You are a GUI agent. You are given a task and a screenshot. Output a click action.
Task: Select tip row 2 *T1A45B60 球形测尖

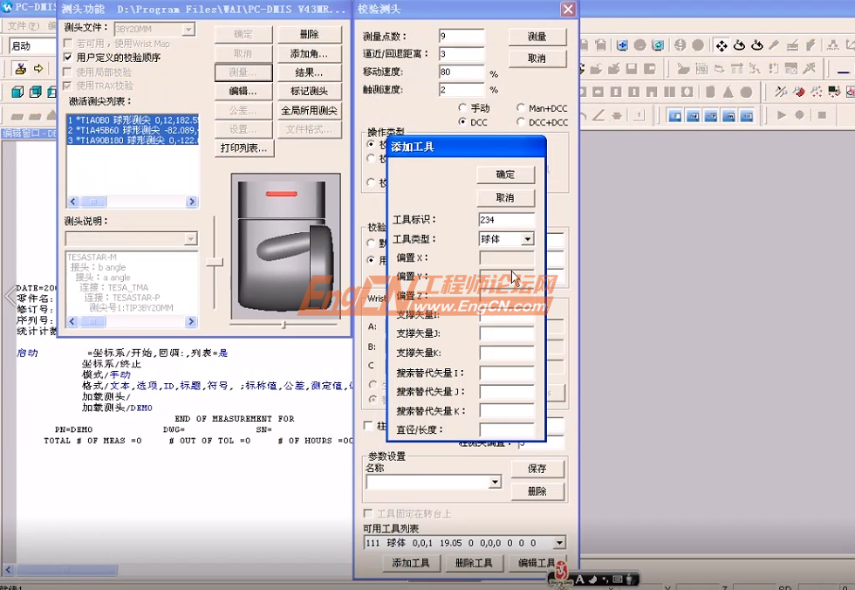133,130
